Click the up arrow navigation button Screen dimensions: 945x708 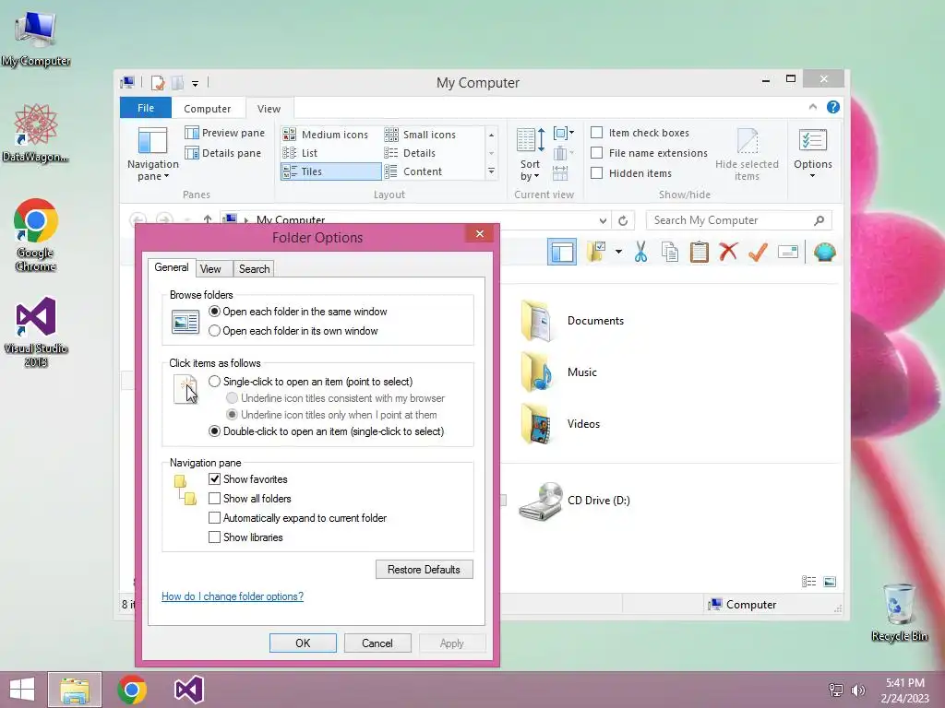208,219
